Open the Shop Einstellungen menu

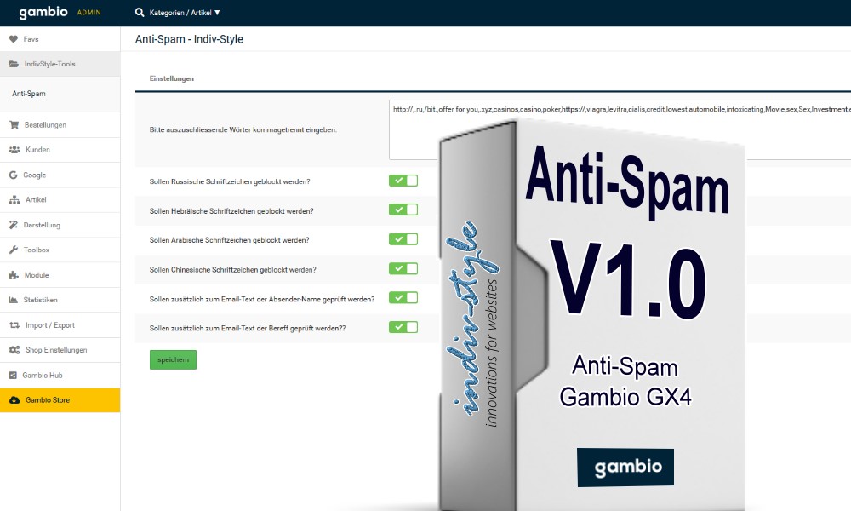click(x=60, y=350)
